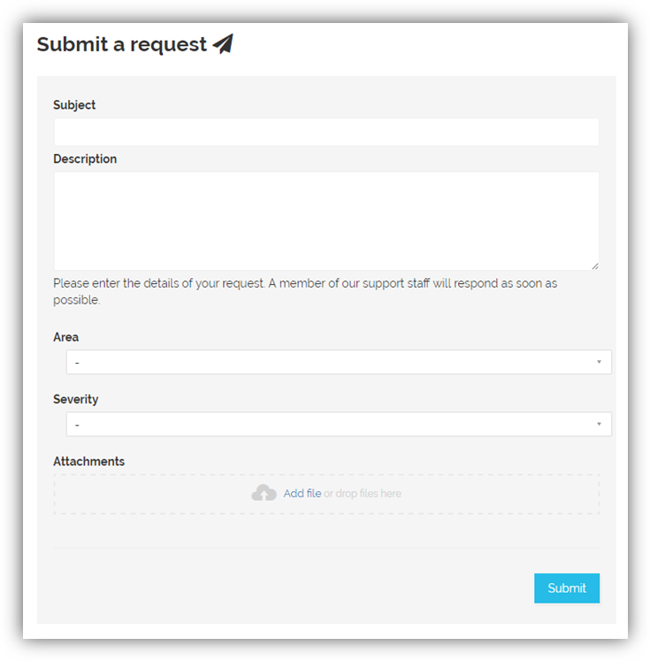Click the Description box resize handle

coord(594,265)
